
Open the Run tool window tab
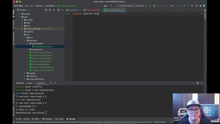coord(26,119)
